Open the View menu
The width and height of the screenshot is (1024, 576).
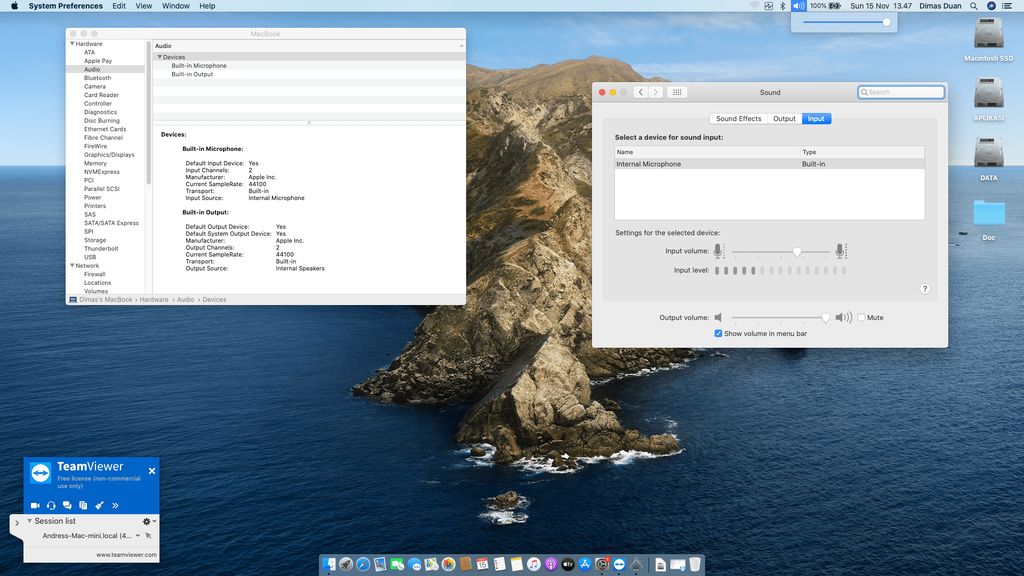143,6
